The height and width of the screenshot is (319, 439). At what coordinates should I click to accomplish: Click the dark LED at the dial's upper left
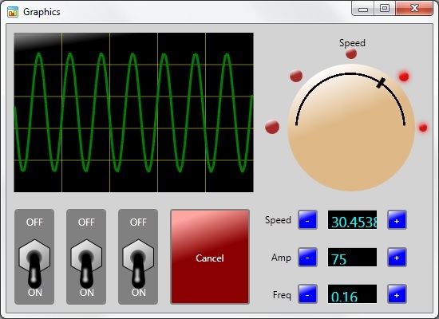point(296,76)
